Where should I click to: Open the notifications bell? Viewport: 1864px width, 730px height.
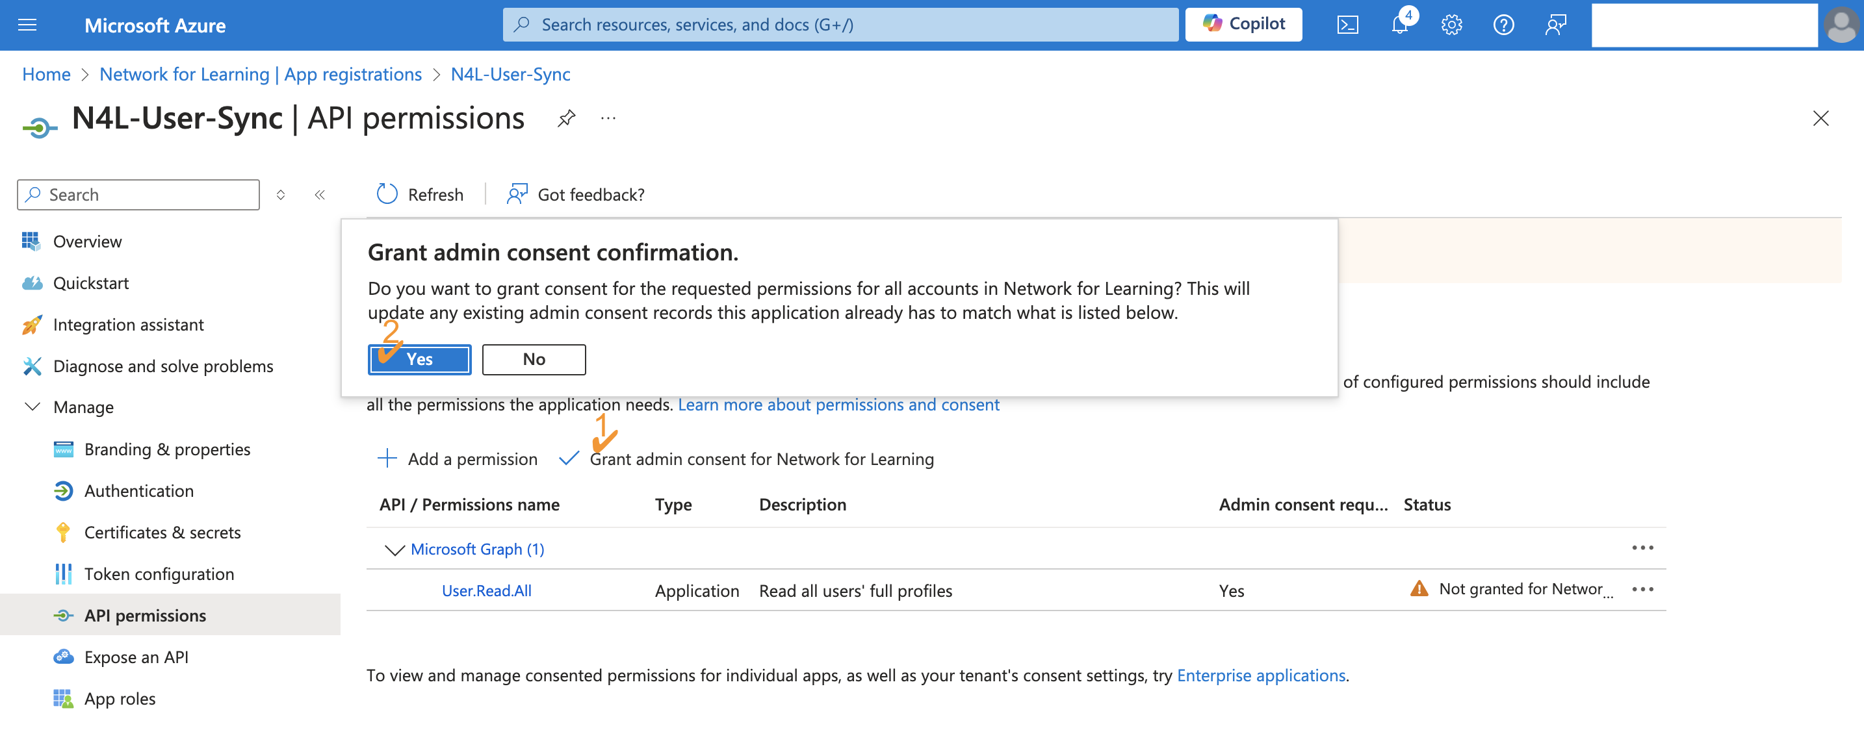click(1399, 25)
